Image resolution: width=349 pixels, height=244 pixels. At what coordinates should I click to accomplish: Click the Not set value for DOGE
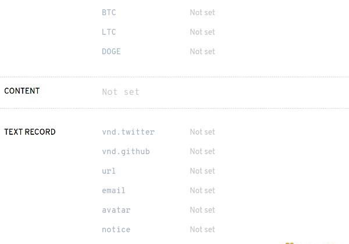coord(202,52)
